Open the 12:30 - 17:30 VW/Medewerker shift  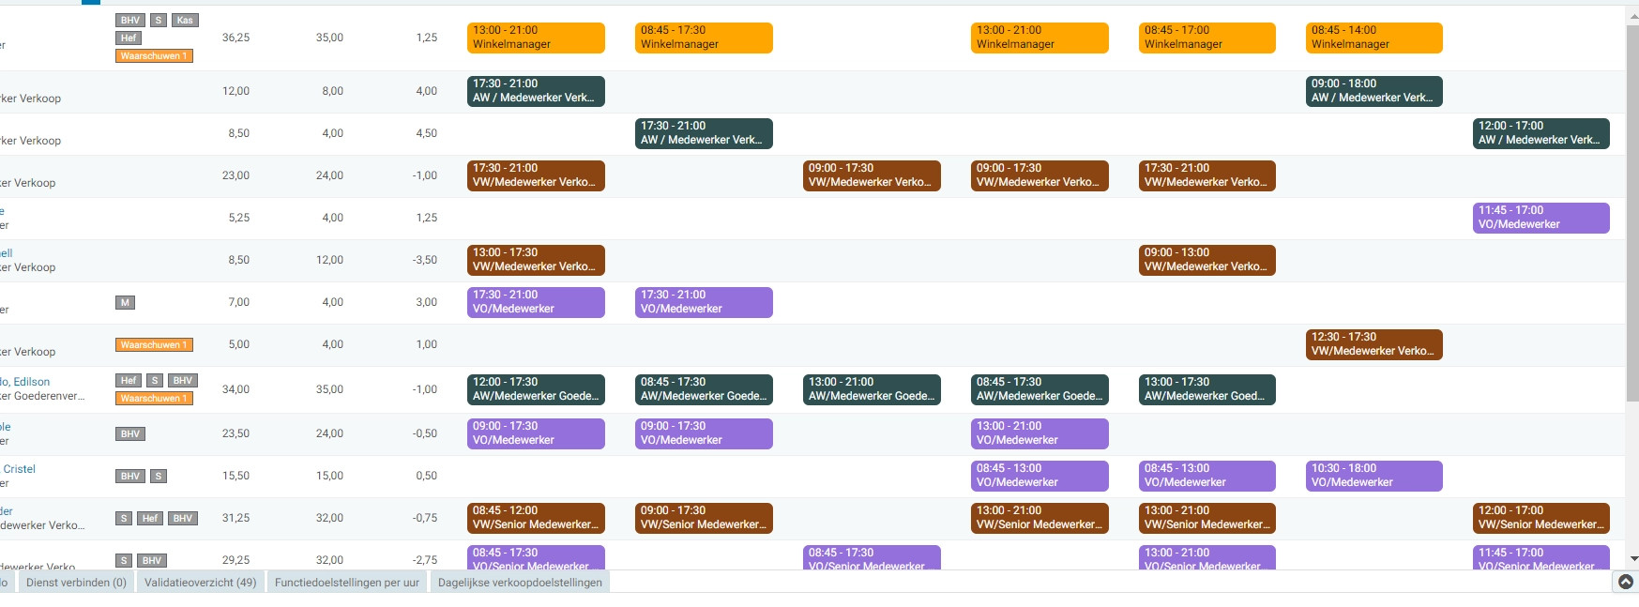tap(1373, 344)
